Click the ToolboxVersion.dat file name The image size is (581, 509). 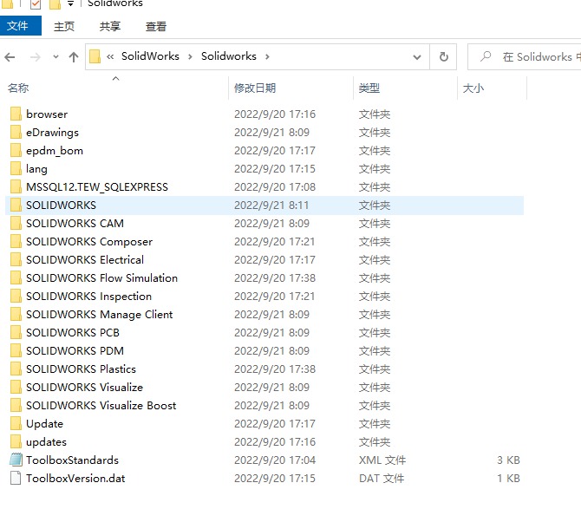click(x=75, y=479)
